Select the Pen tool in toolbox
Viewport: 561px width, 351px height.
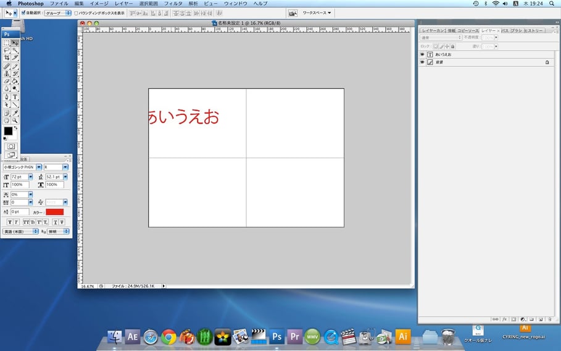(7, 97)
